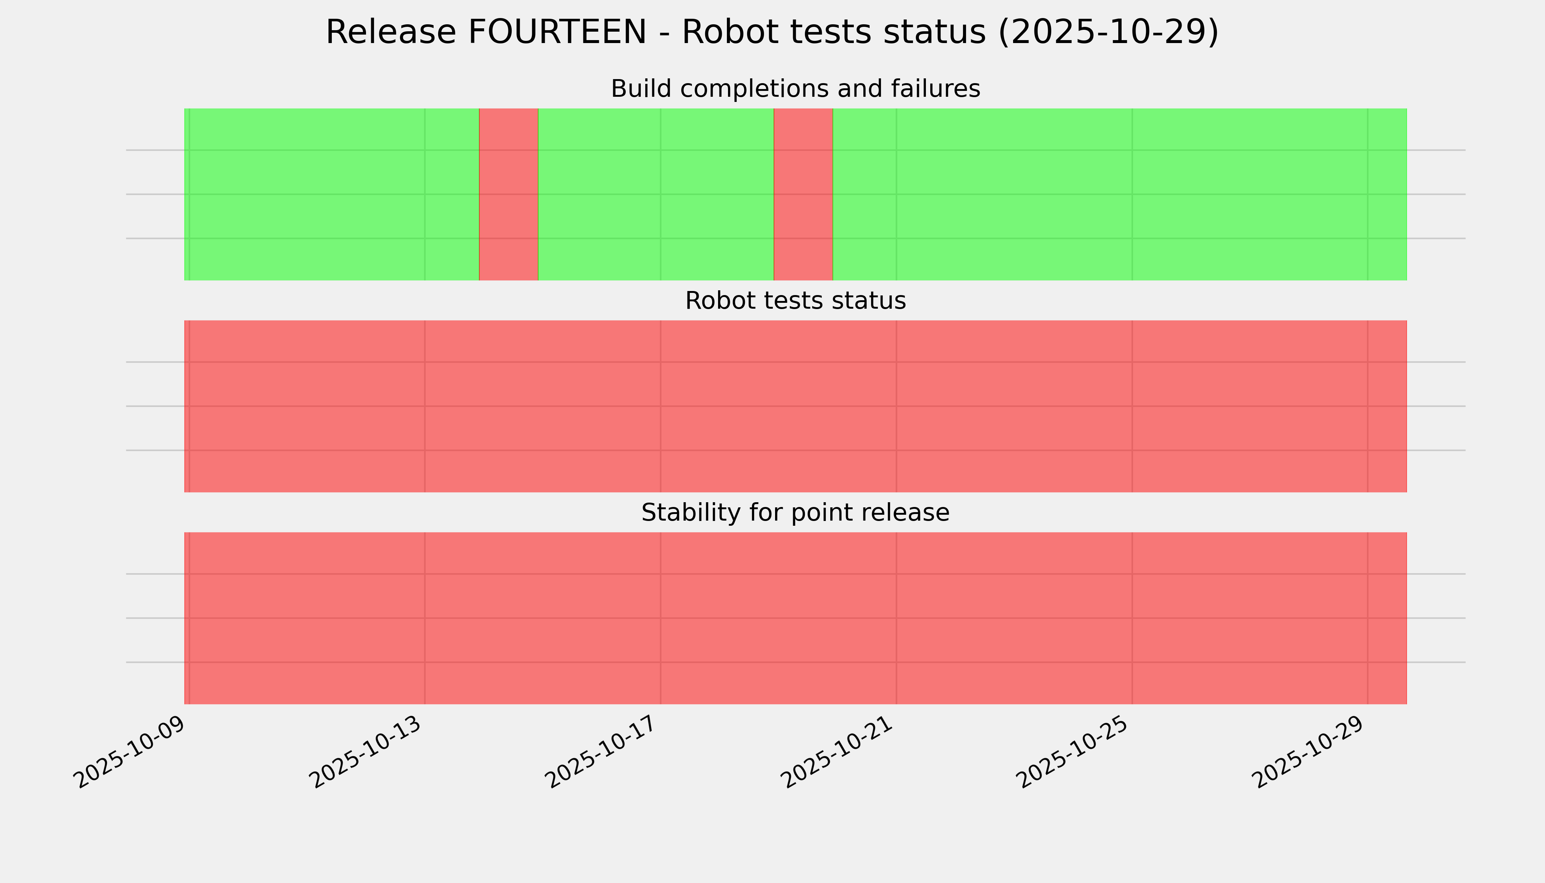Click the green build segment before first failure

click(x=332, y=194)
